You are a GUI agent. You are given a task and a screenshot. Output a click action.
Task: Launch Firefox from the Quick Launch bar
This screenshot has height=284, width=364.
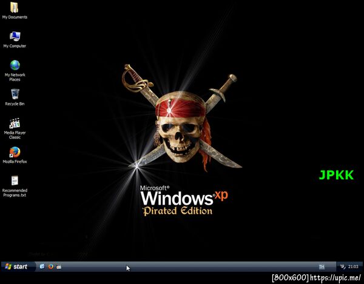coord(50,266)
